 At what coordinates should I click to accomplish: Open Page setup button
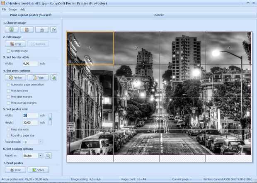coord(38,78)
